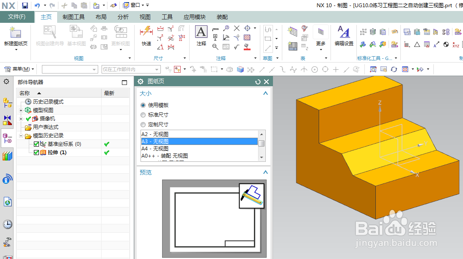This screenshot has height=259, width=463.
Task: Click the View Creation Wizard (视图创建向导) icon
Action: (50, 32)
